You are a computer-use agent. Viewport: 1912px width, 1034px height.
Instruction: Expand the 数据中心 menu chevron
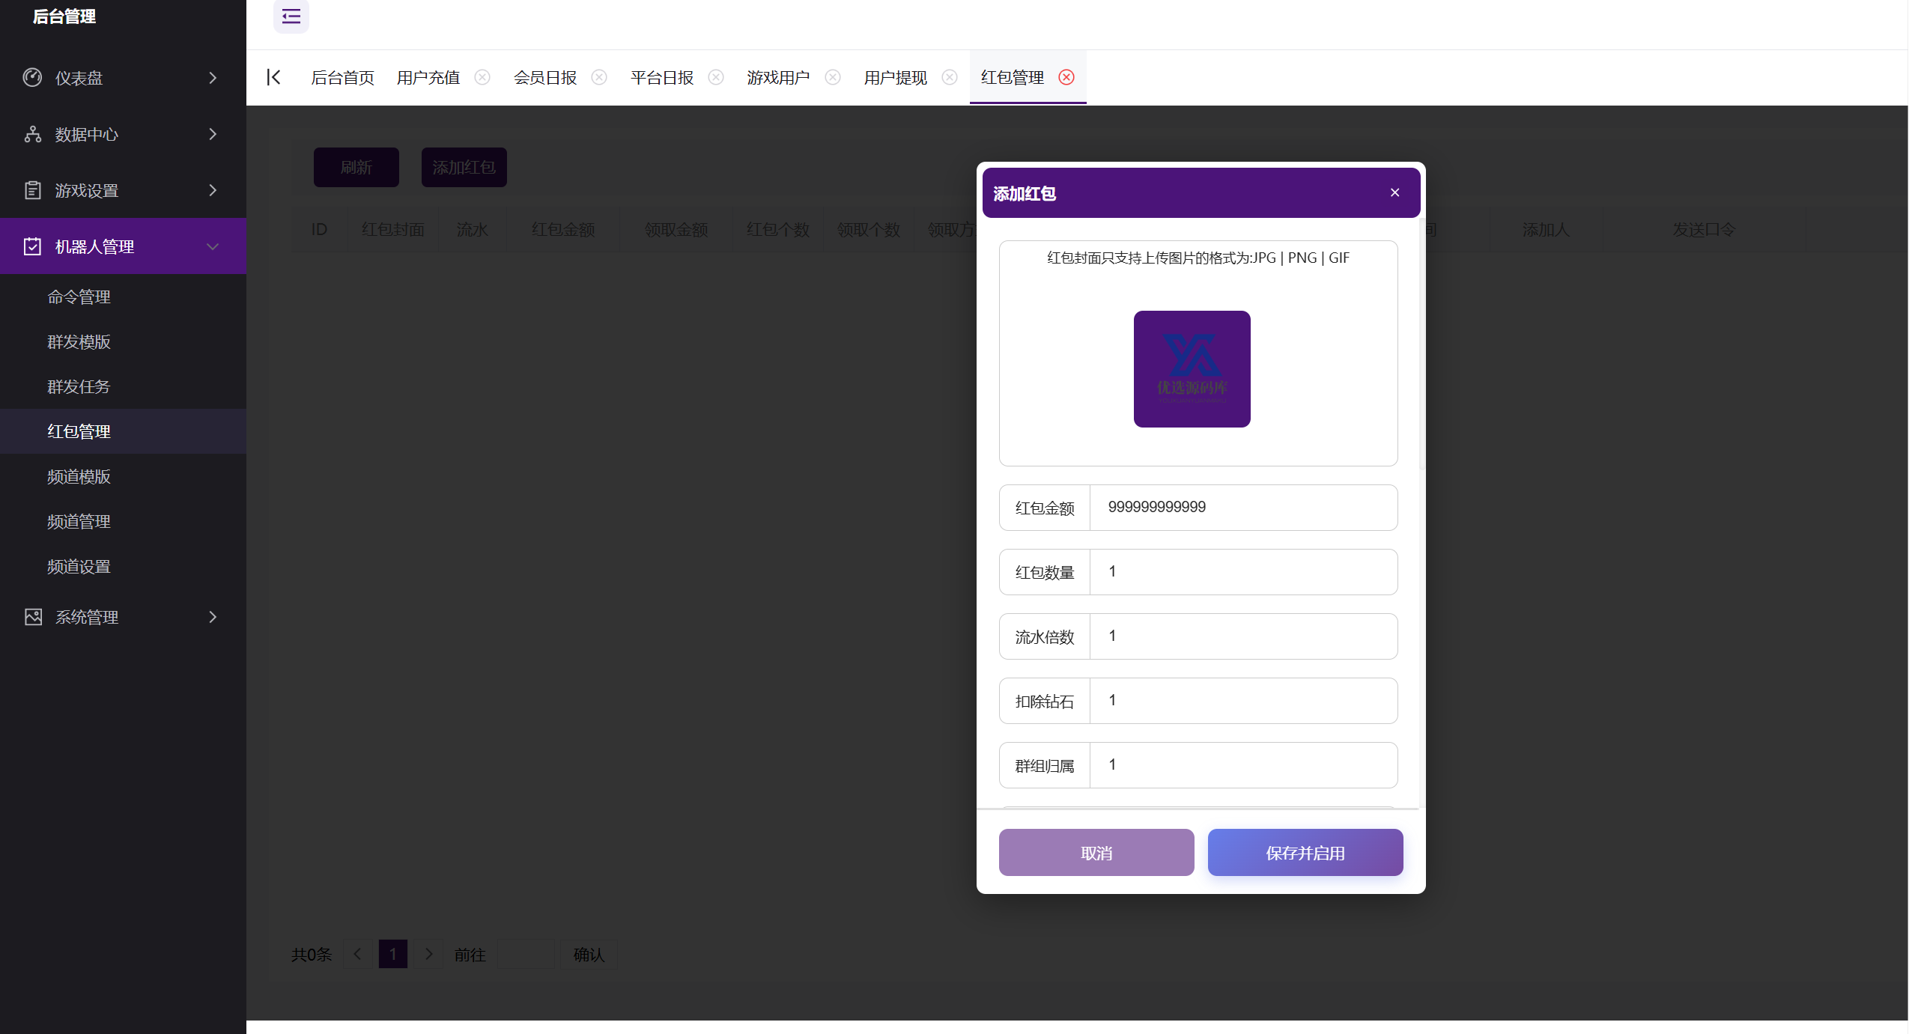(213, 134)
